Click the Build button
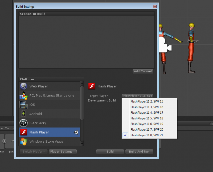The width and height of the screenshot is (213, 172). 110,152
